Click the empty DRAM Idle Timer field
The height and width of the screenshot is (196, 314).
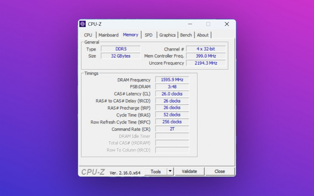[172, 136]
